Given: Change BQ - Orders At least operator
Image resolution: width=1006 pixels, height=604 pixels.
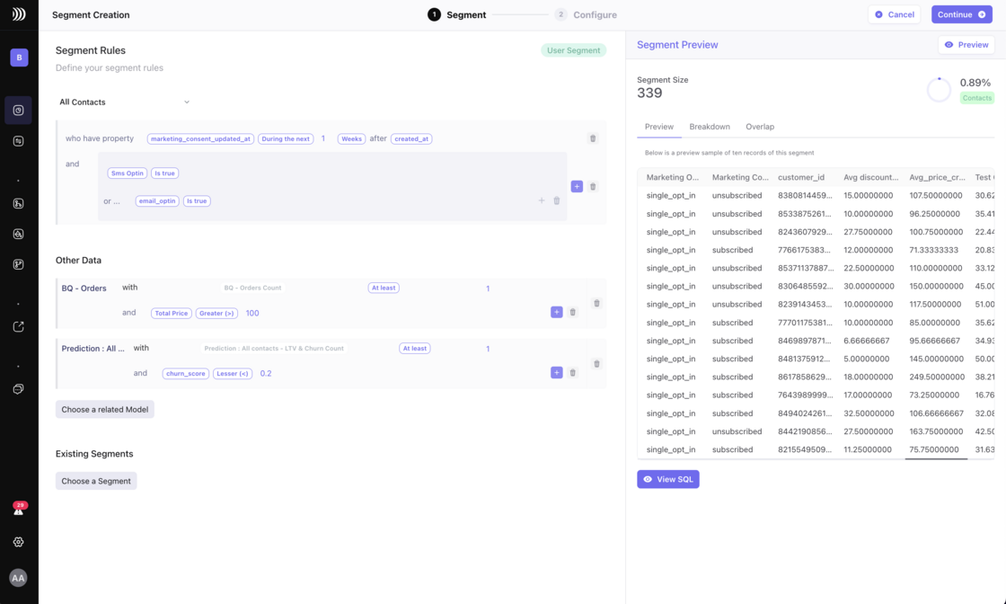Looking at the screenshot, I should tap(384, 288).
